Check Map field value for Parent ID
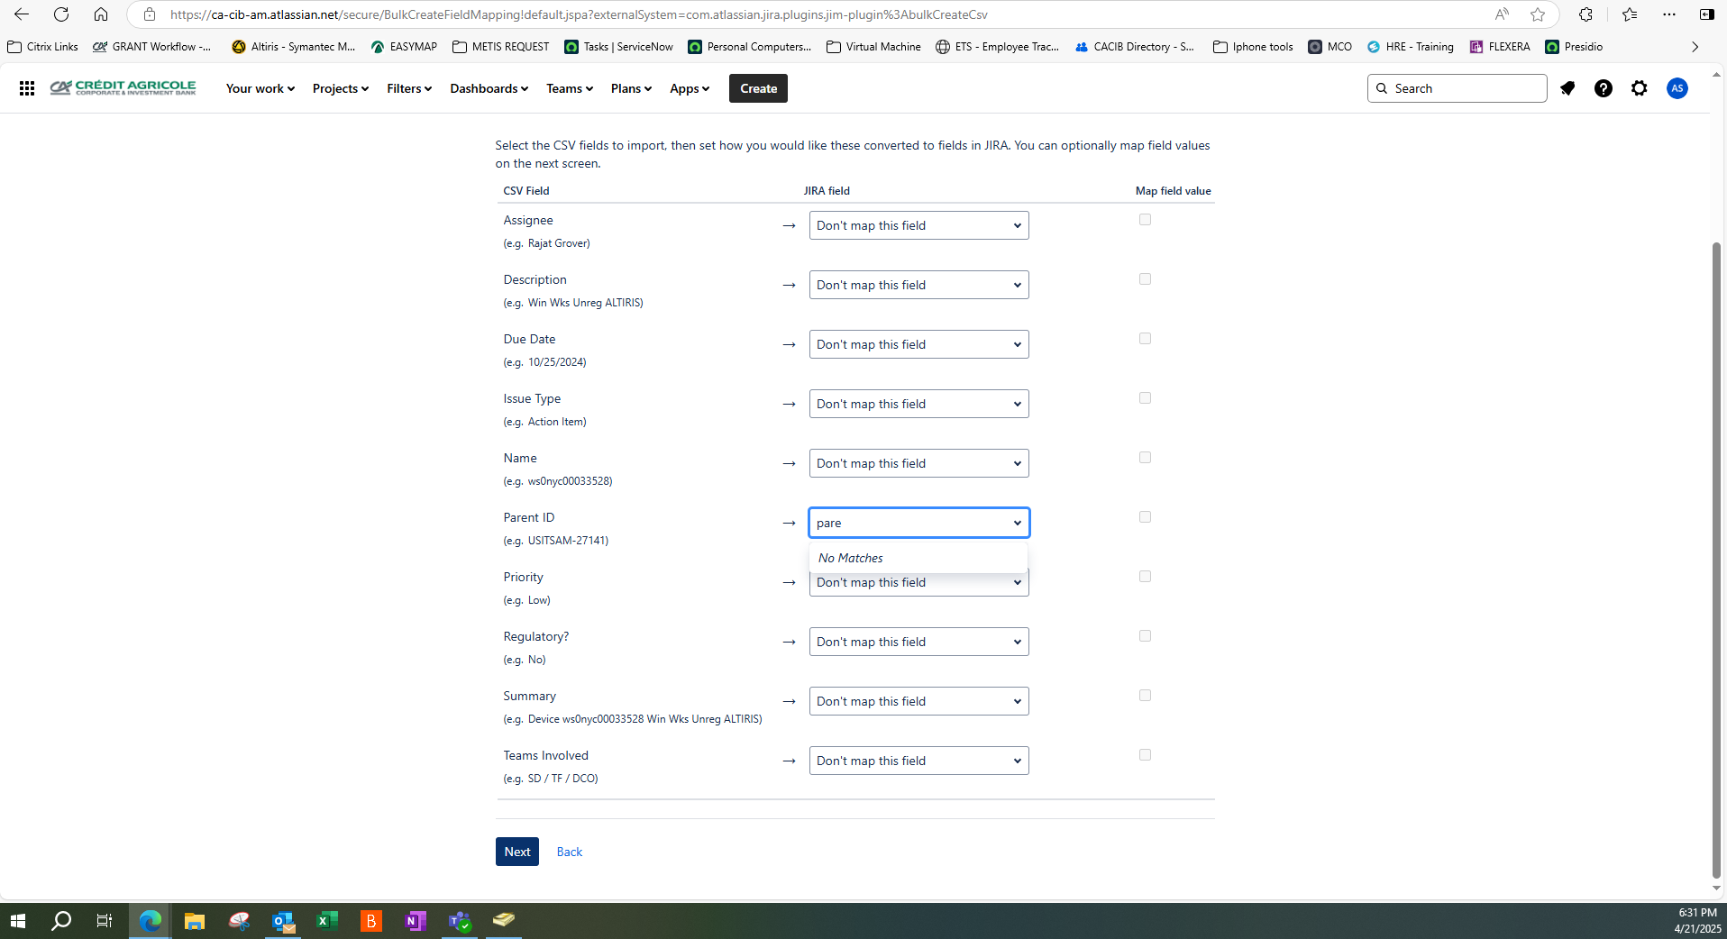Viewport: 1727px width, 939px height. click(x=1145, y=517)
